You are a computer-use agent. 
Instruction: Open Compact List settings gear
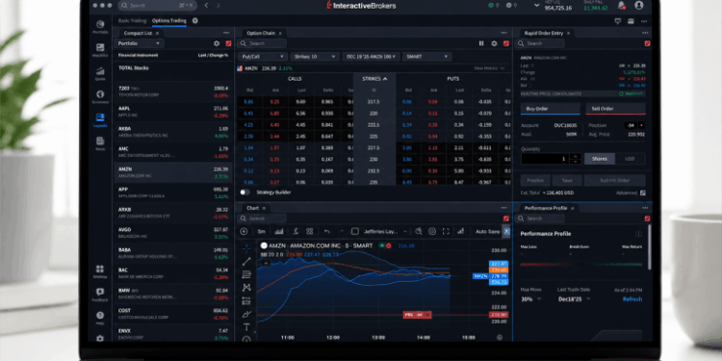pos(217,43)
